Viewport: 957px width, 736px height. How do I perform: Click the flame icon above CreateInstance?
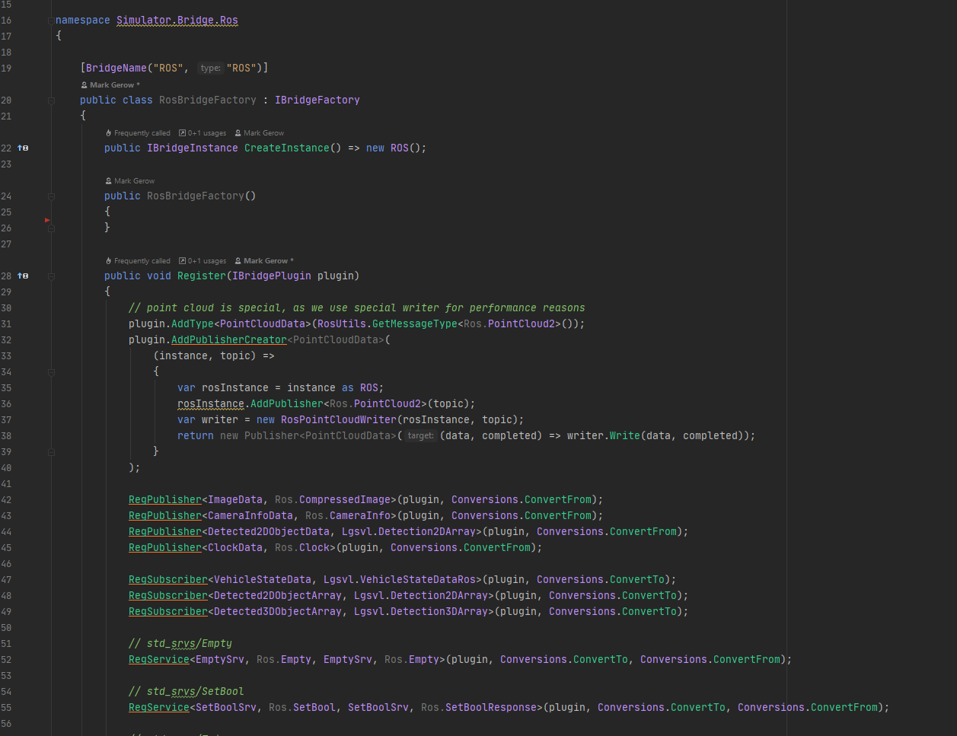tap(107, 132)
